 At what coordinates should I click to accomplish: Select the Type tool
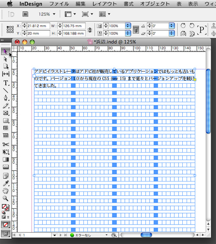point(6,83)
